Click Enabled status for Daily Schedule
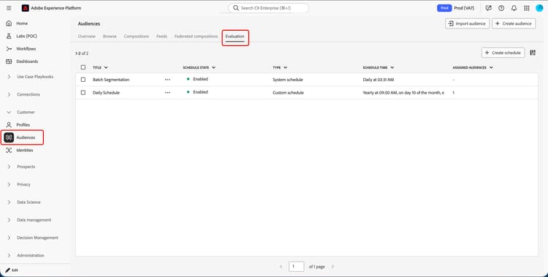This screenshot has width=548, height=277. [197, 92]
